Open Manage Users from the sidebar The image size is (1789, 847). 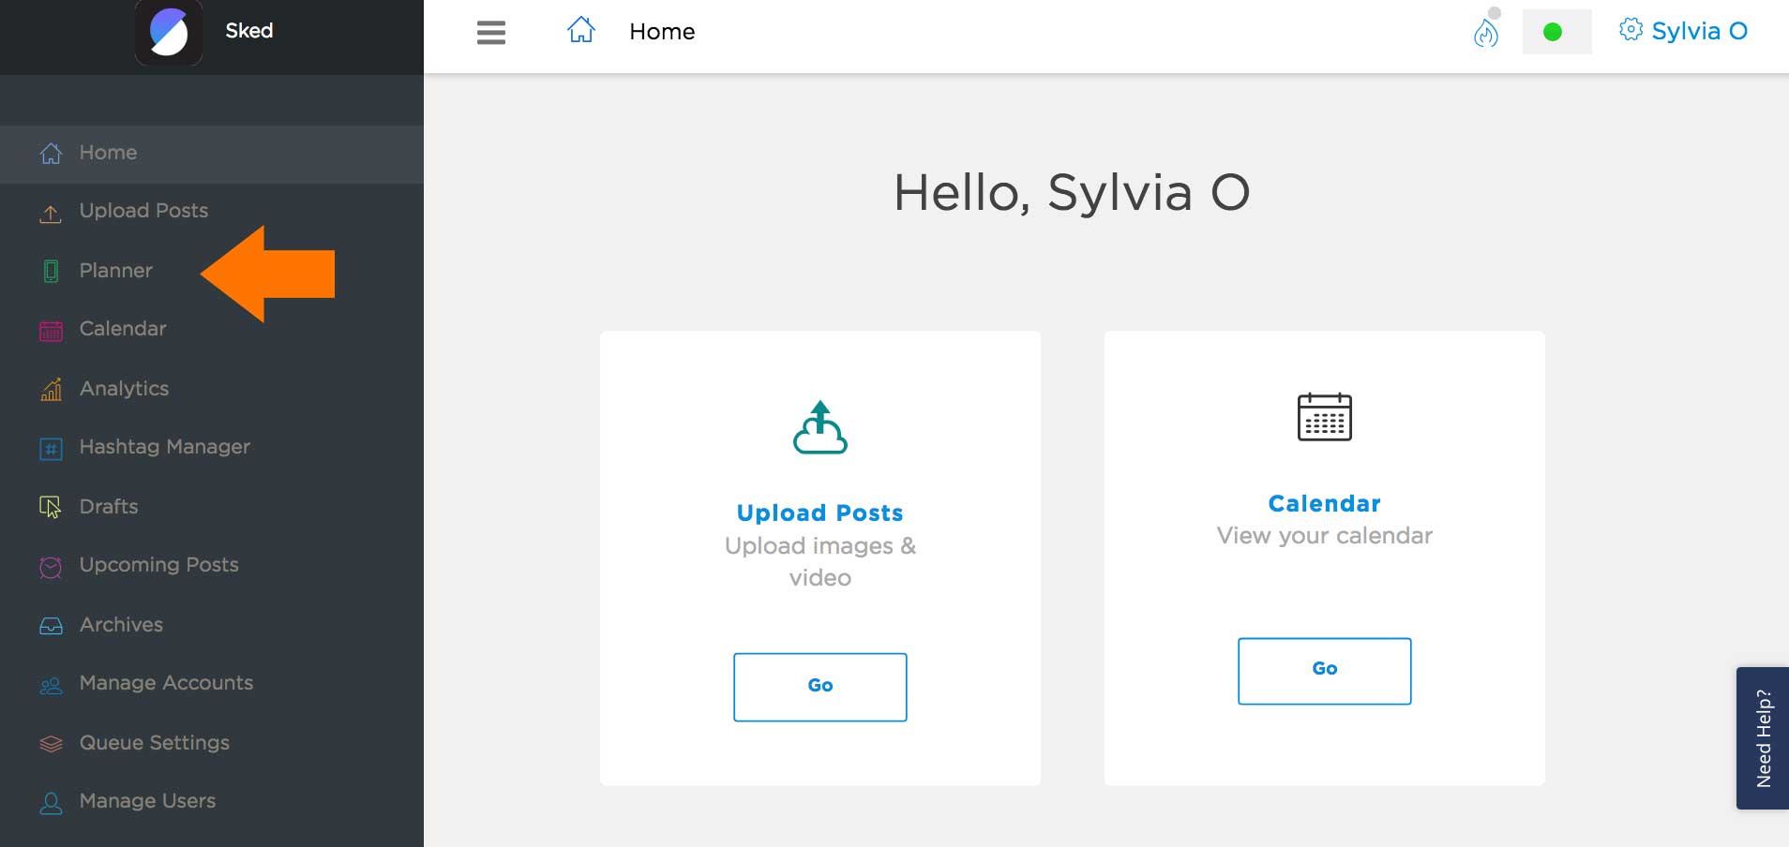click(146, 801)
